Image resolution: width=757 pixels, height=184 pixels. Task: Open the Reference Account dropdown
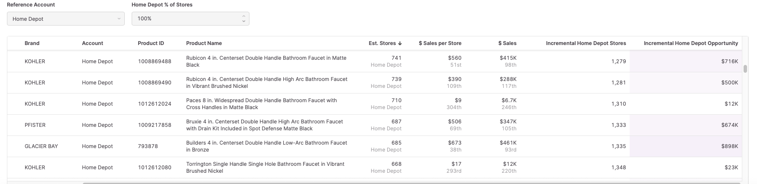tap(66, 19)
